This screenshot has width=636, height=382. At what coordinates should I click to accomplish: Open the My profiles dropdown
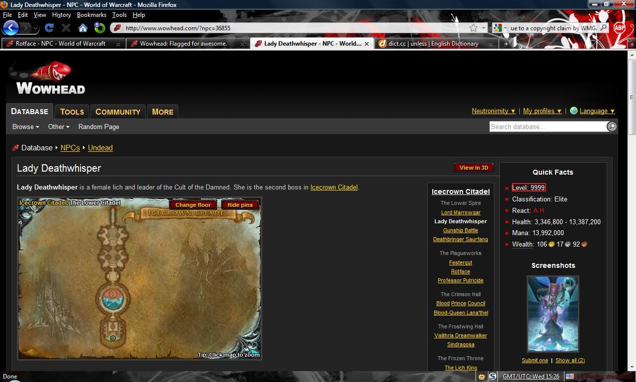point(542,111)
